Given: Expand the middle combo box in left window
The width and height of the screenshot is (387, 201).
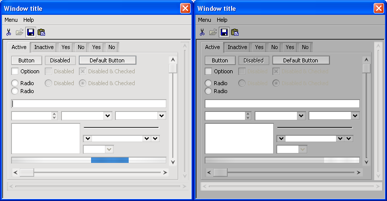Looking at the screenshot, I should pos(107,115).
